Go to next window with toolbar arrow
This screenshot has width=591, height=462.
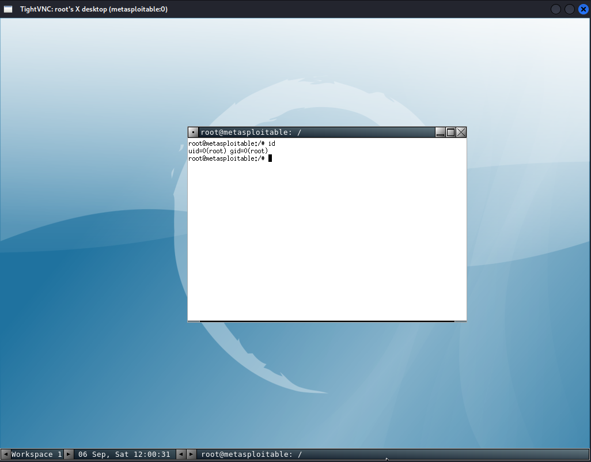pos(191,455)
